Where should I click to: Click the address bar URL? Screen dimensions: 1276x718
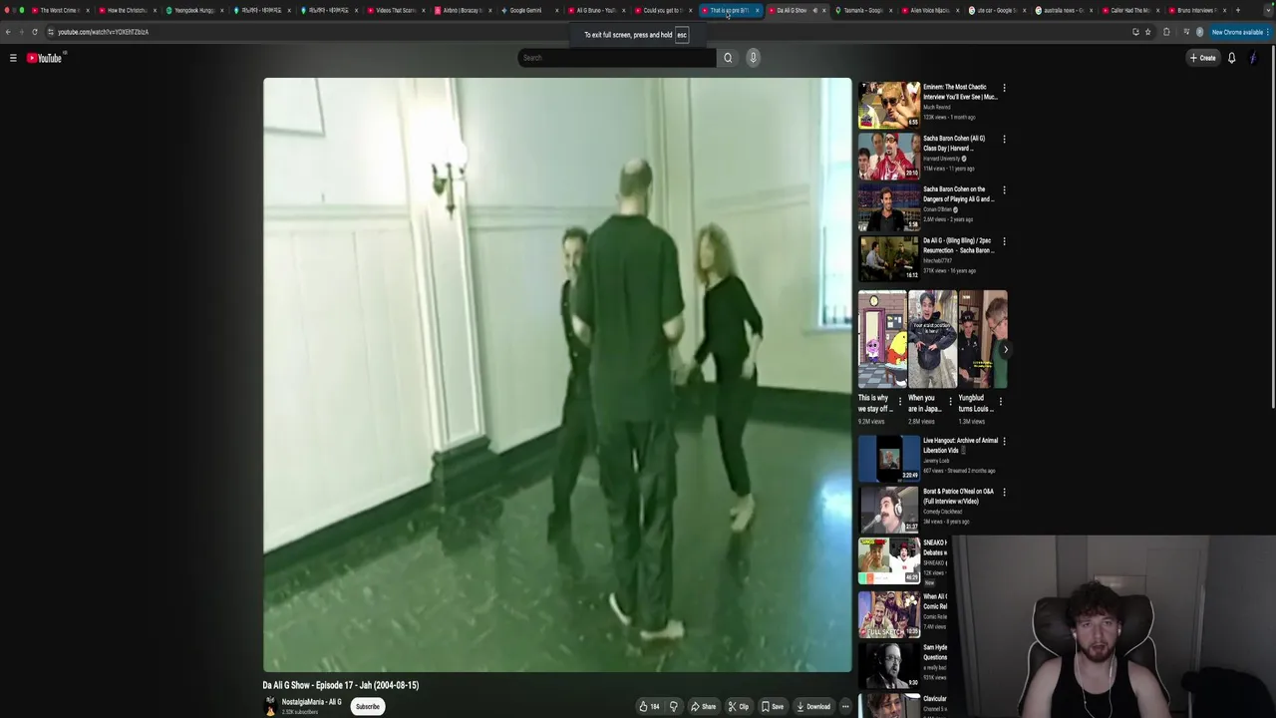pos(103,32)
